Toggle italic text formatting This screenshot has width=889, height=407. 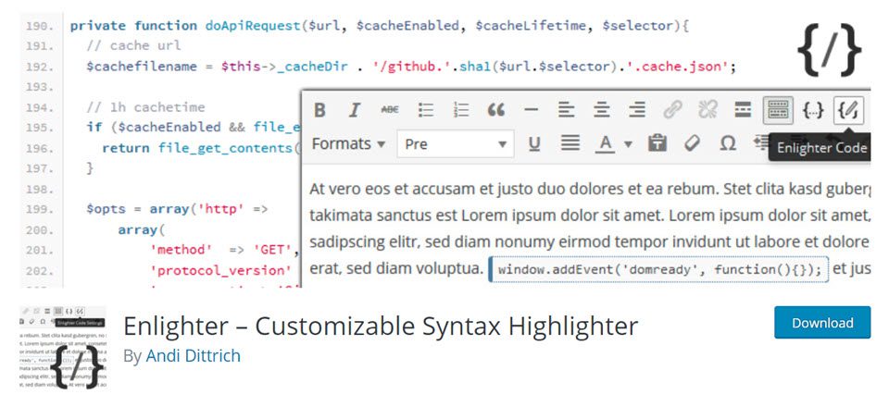pos(354,110)
